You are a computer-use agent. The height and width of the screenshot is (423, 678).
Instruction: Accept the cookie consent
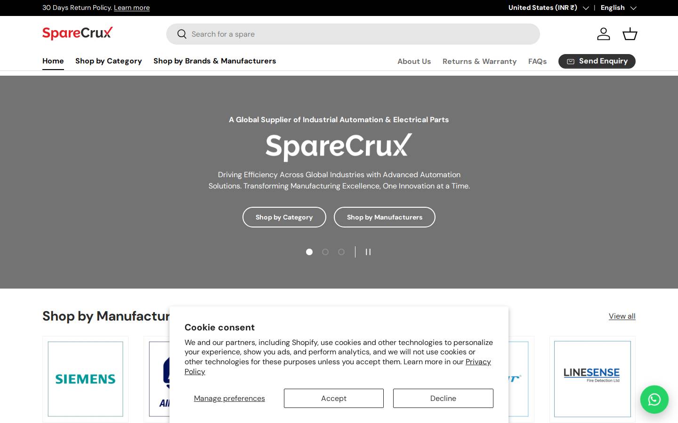pyautogui.click(x=334, y=398)
